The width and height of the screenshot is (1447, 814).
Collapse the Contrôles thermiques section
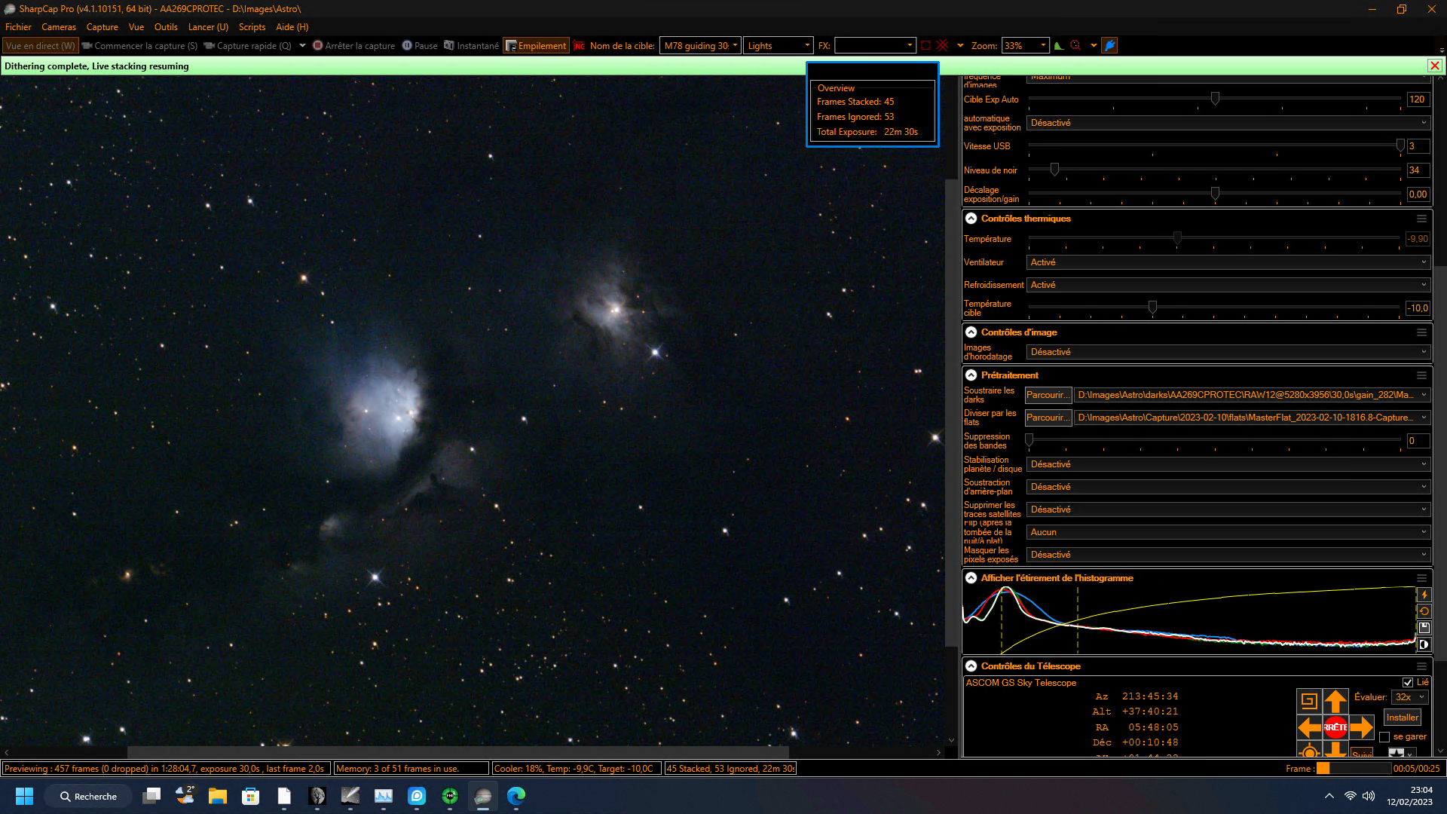coord(971,219)
